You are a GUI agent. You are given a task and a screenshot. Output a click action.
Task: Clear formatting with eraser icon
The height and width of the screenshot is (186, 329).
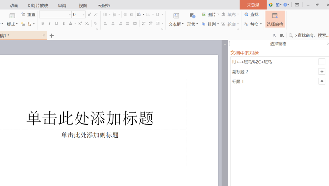coord(95,23)
